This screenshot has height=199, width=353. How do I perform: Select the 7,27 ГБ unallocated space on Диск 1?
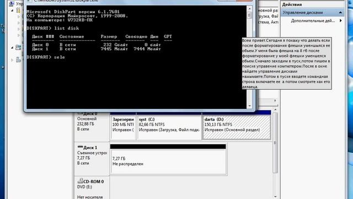[x=168, y=161]
